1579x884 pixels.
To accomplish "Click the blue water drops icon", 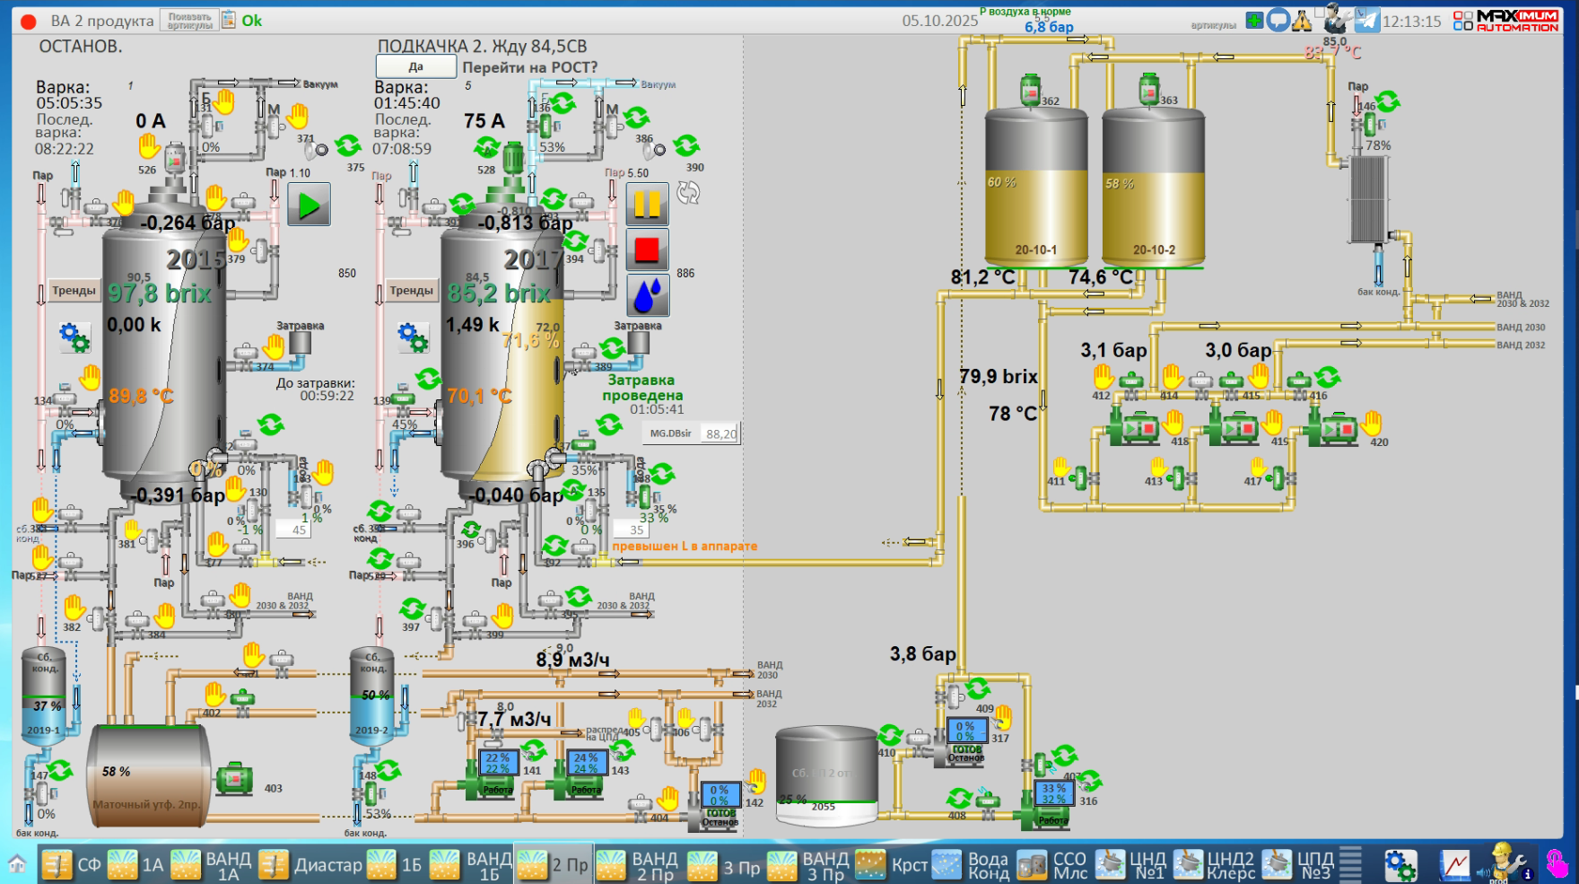I will [647, 295].
